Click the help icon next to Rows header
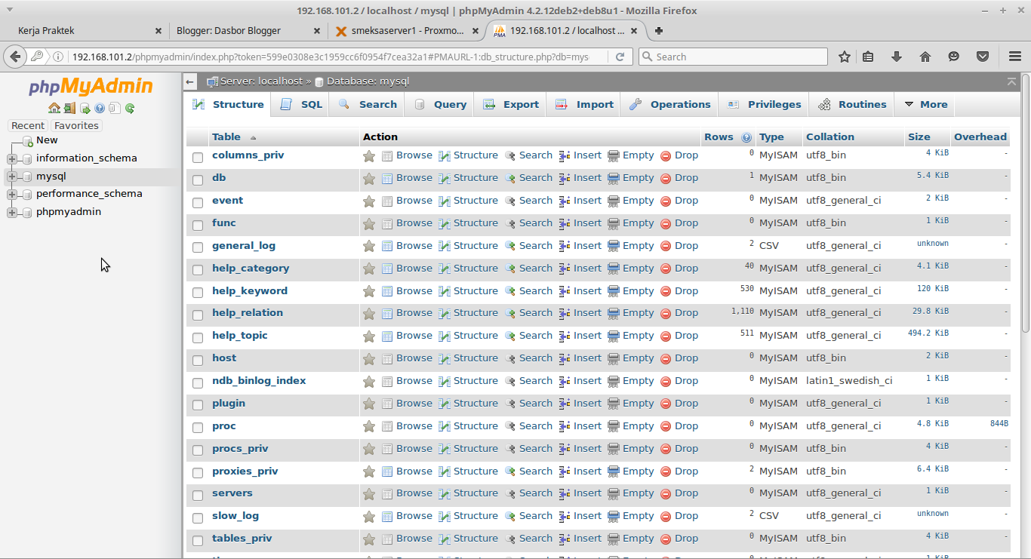The width and height of the screenshot is (1031, 559). (x=746, y=137)
